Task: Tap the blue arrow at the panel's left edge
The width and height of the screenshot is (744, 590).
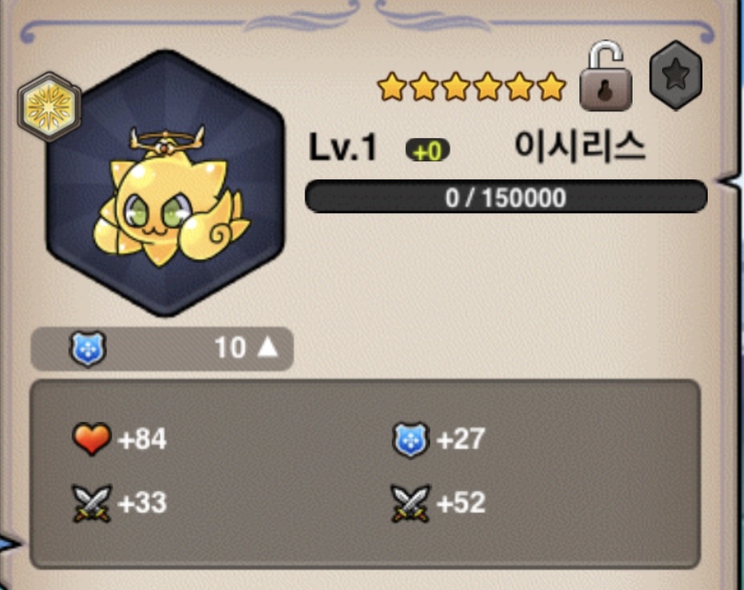Action: click(9, 543)
